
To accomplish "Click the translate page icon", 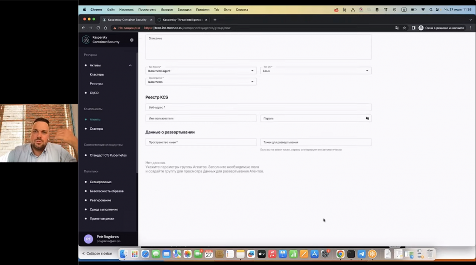I will coord(397,28).
